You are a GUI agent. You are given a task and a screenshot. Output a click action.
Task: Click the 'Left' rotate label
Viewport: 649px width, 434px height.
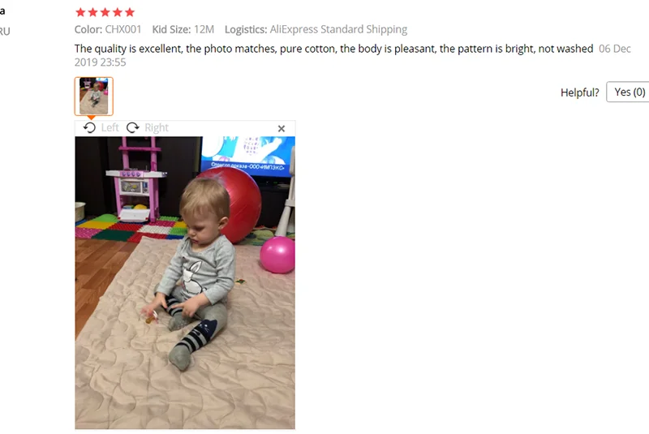tap(110, 127)
